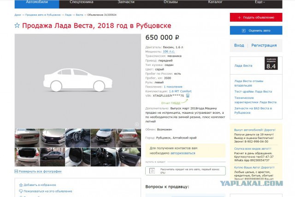This screenshot has height=197, width=295.
Task: Click the expand photos icon
Action: [x=17, y=171]
